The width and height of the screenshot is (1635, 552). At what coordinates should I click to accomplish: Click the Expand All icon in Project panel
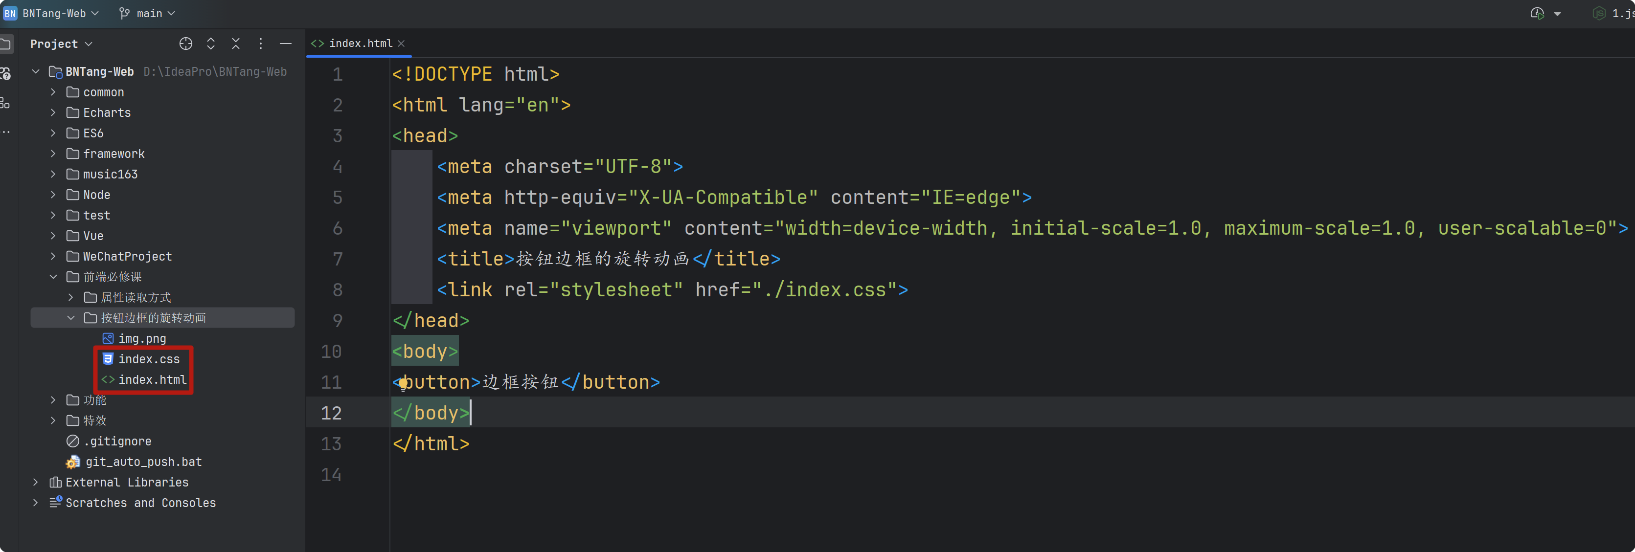tap(211, 44)
